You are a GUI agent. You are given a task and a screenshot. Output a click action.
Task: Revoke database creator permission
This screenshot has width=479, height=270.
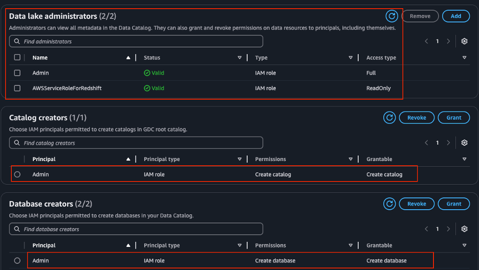point(417,204)
